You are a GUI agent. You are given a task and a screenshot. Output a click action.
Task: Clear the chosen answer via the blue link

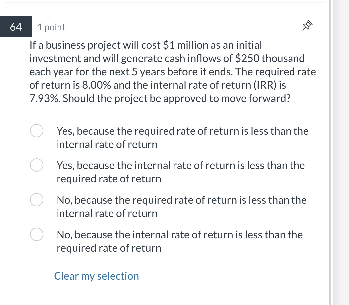[x=96, y=276]
